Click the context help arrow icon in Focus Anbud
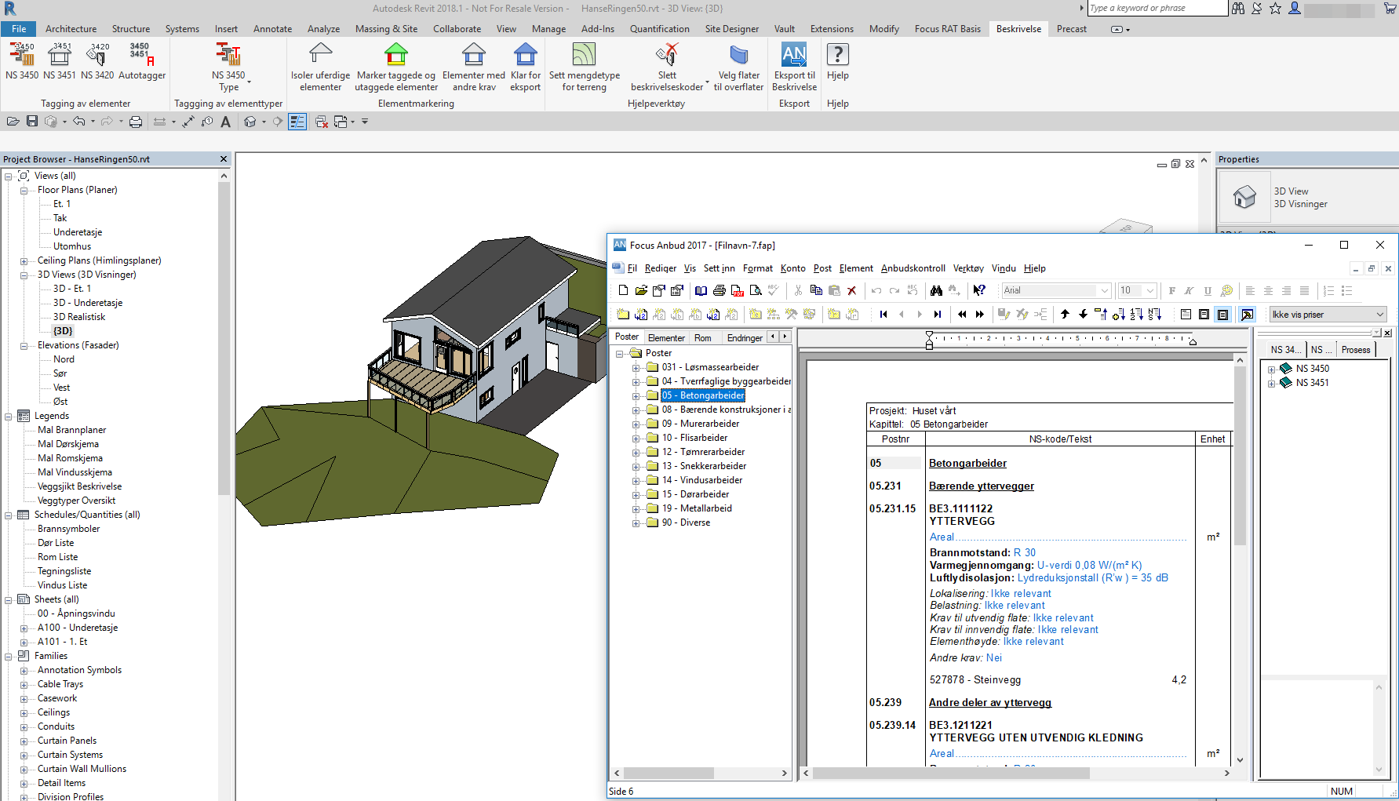This screenshot has height=801, width=1399. (x=979, y=290)
